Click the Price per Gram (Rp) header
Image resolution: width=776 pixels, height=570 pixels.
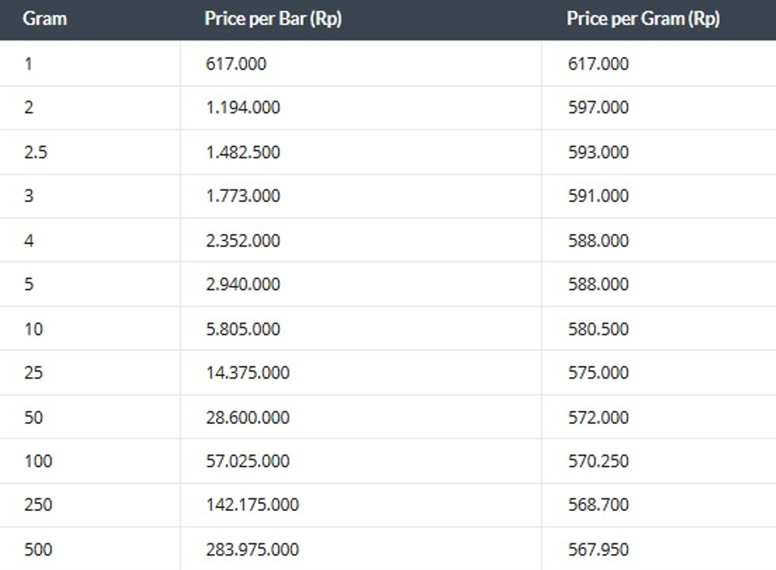point(643,19)
